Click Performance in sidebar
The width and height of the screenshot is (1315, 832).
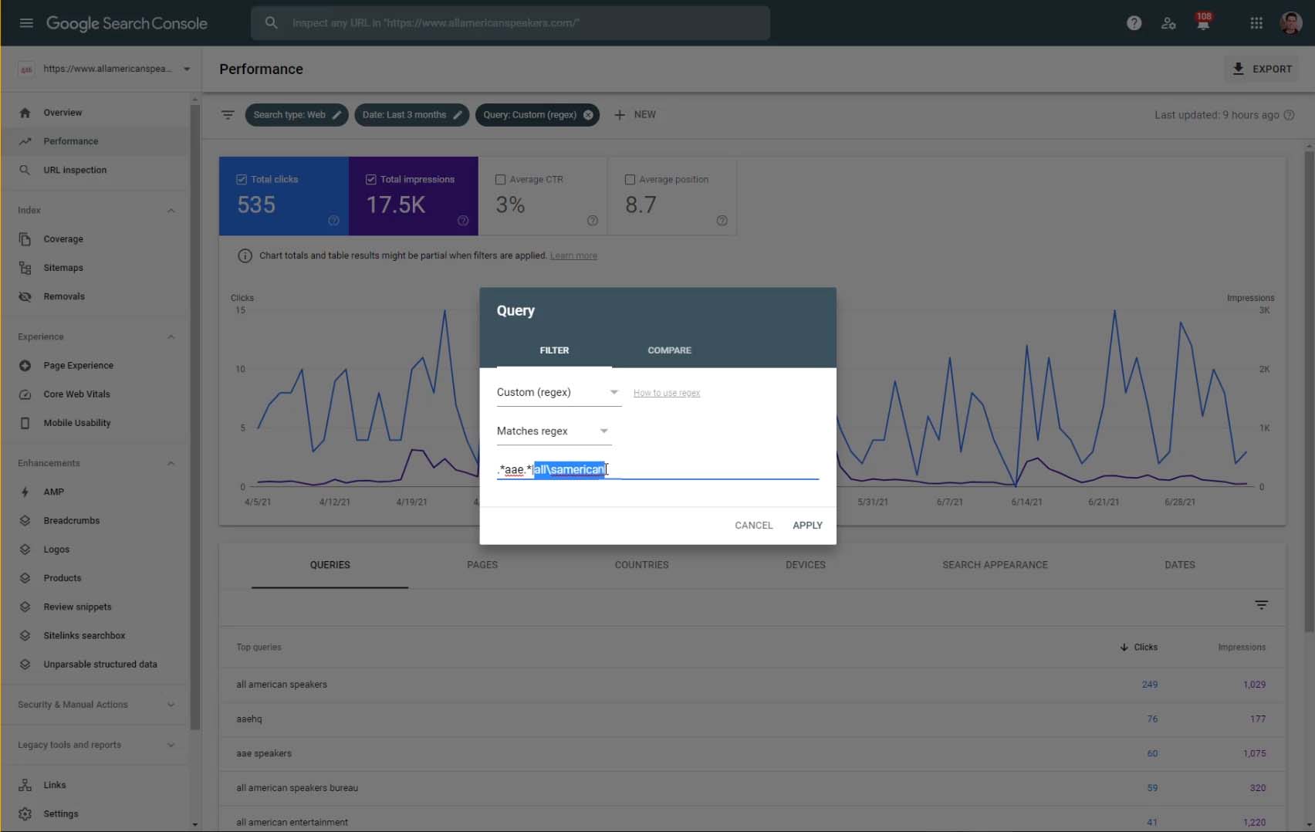(x=71, y=141)
